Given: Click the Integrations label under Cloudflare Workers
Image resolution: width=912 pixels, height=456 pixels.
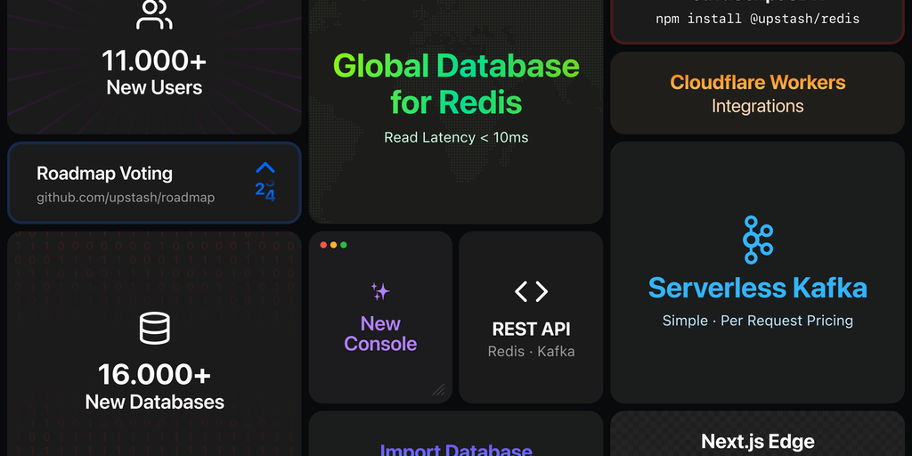Looking at the screenshot, I should tap(757, 107).
